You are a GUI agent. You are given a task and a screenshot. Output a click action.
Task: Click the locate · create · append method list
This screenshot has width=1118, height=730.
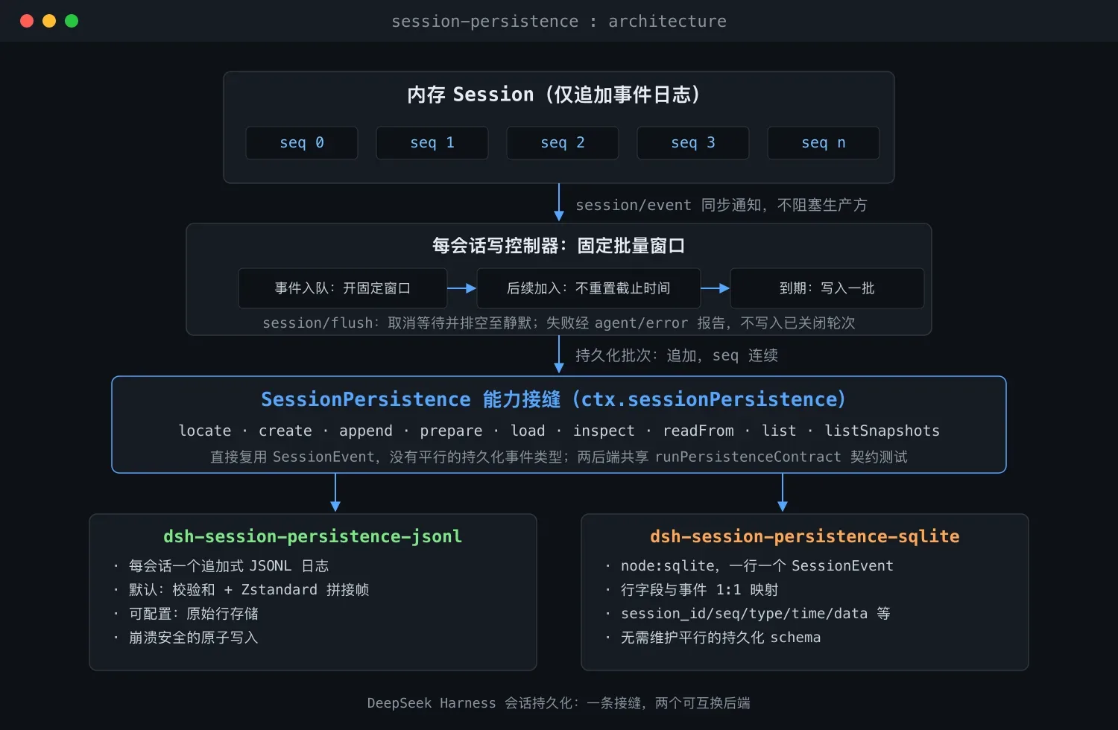(x=559, y=431)
